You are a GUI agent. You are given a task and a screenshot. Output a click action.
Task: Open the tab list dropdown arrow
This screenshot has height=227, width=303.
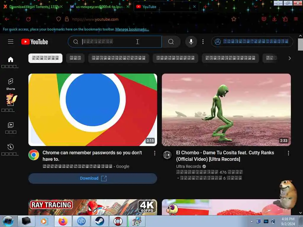[255, 7]
